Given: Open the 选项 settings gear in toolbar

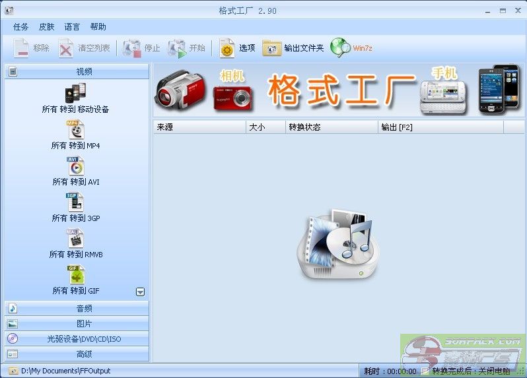Looking at the screenshot, I should [227, 48].
